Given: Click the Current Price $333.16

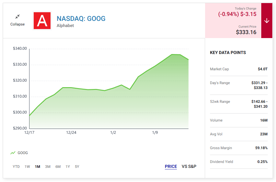Looking at the screenshot, I should [x=246, y=32].
